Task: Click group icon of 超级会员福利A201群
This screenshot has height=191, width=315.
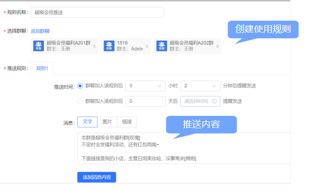Action: [x=38, y=46]
